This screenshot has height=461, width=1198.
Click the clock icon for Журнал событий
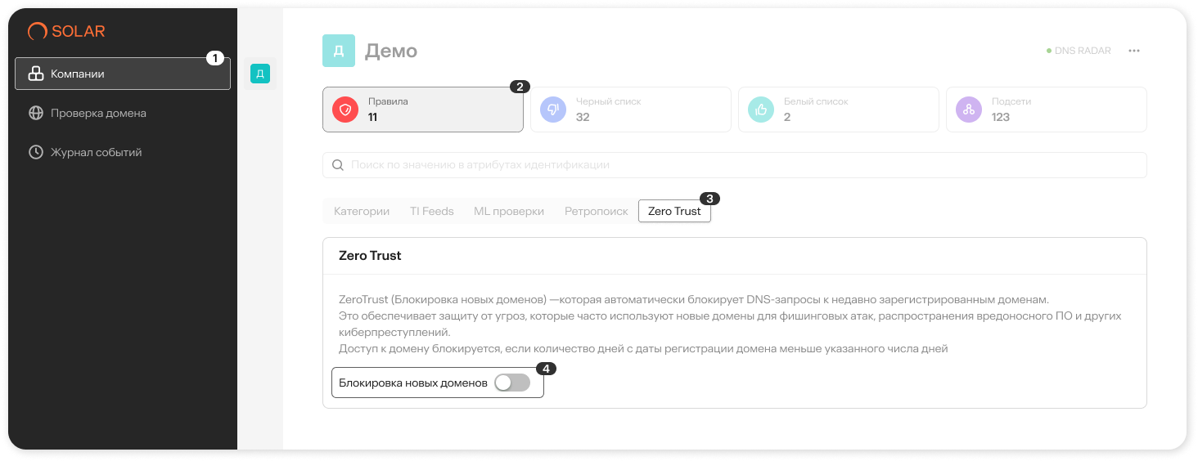pyautogui.click(x=36, y=152)
